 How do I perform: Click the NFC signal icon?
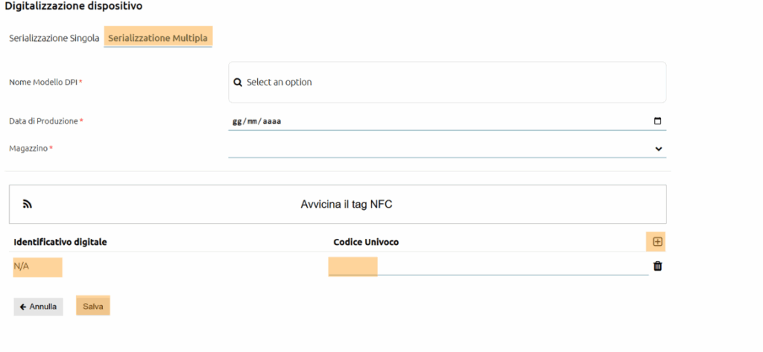(28, 204)
